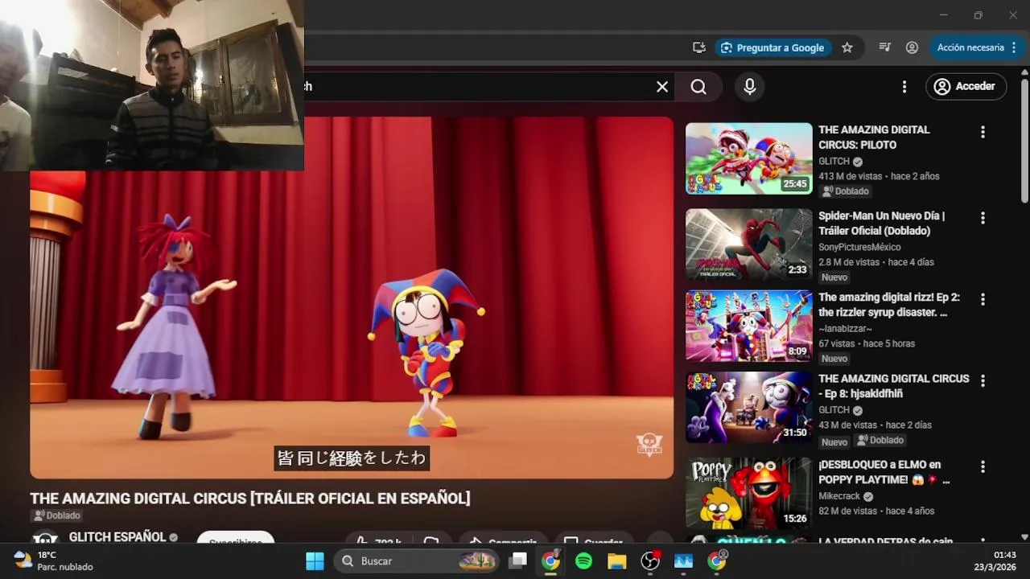
Task: Click the ~lanabizzar~ channel name
Action: tap(845, 328)
